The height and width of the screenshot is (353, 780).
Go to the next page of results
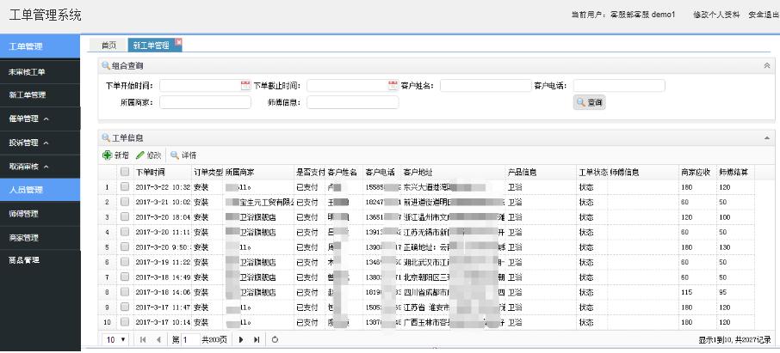click(241, 340)
